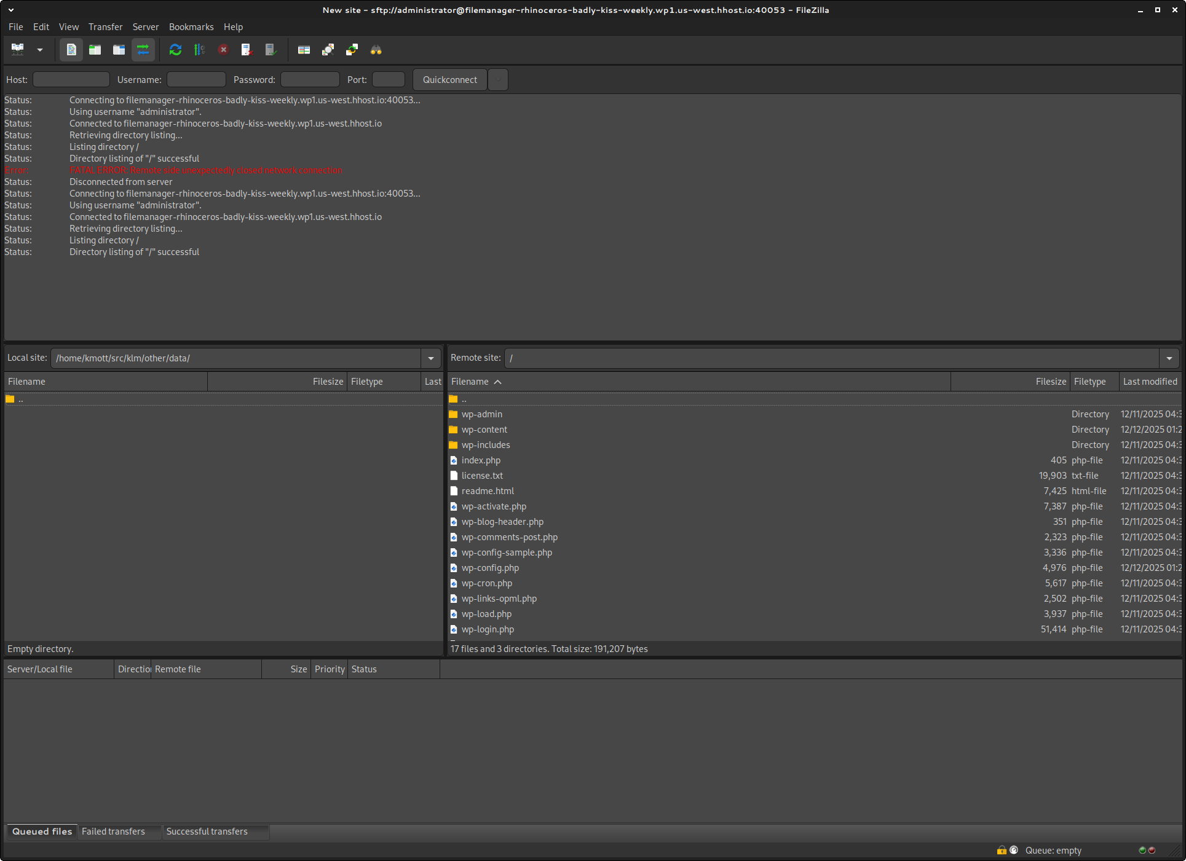The height and width of the screenshot is (861, 1186).
Task: Click the Quickconnect button
Action: (x=449, y=80)
